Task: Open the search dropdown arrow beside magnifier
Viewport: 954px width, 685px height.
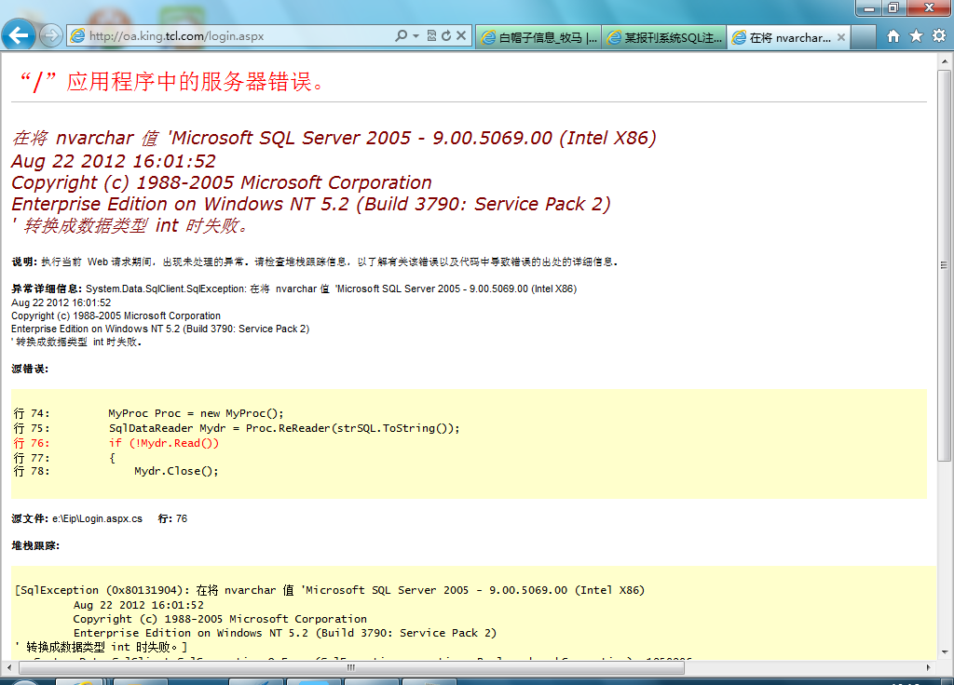Action: pos(416,36)
